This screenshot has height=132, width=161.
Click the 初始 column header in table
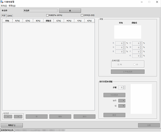[x=7, y=21]
